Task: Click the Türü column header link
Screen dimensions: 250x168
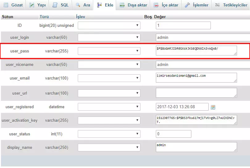Action: 44,17
